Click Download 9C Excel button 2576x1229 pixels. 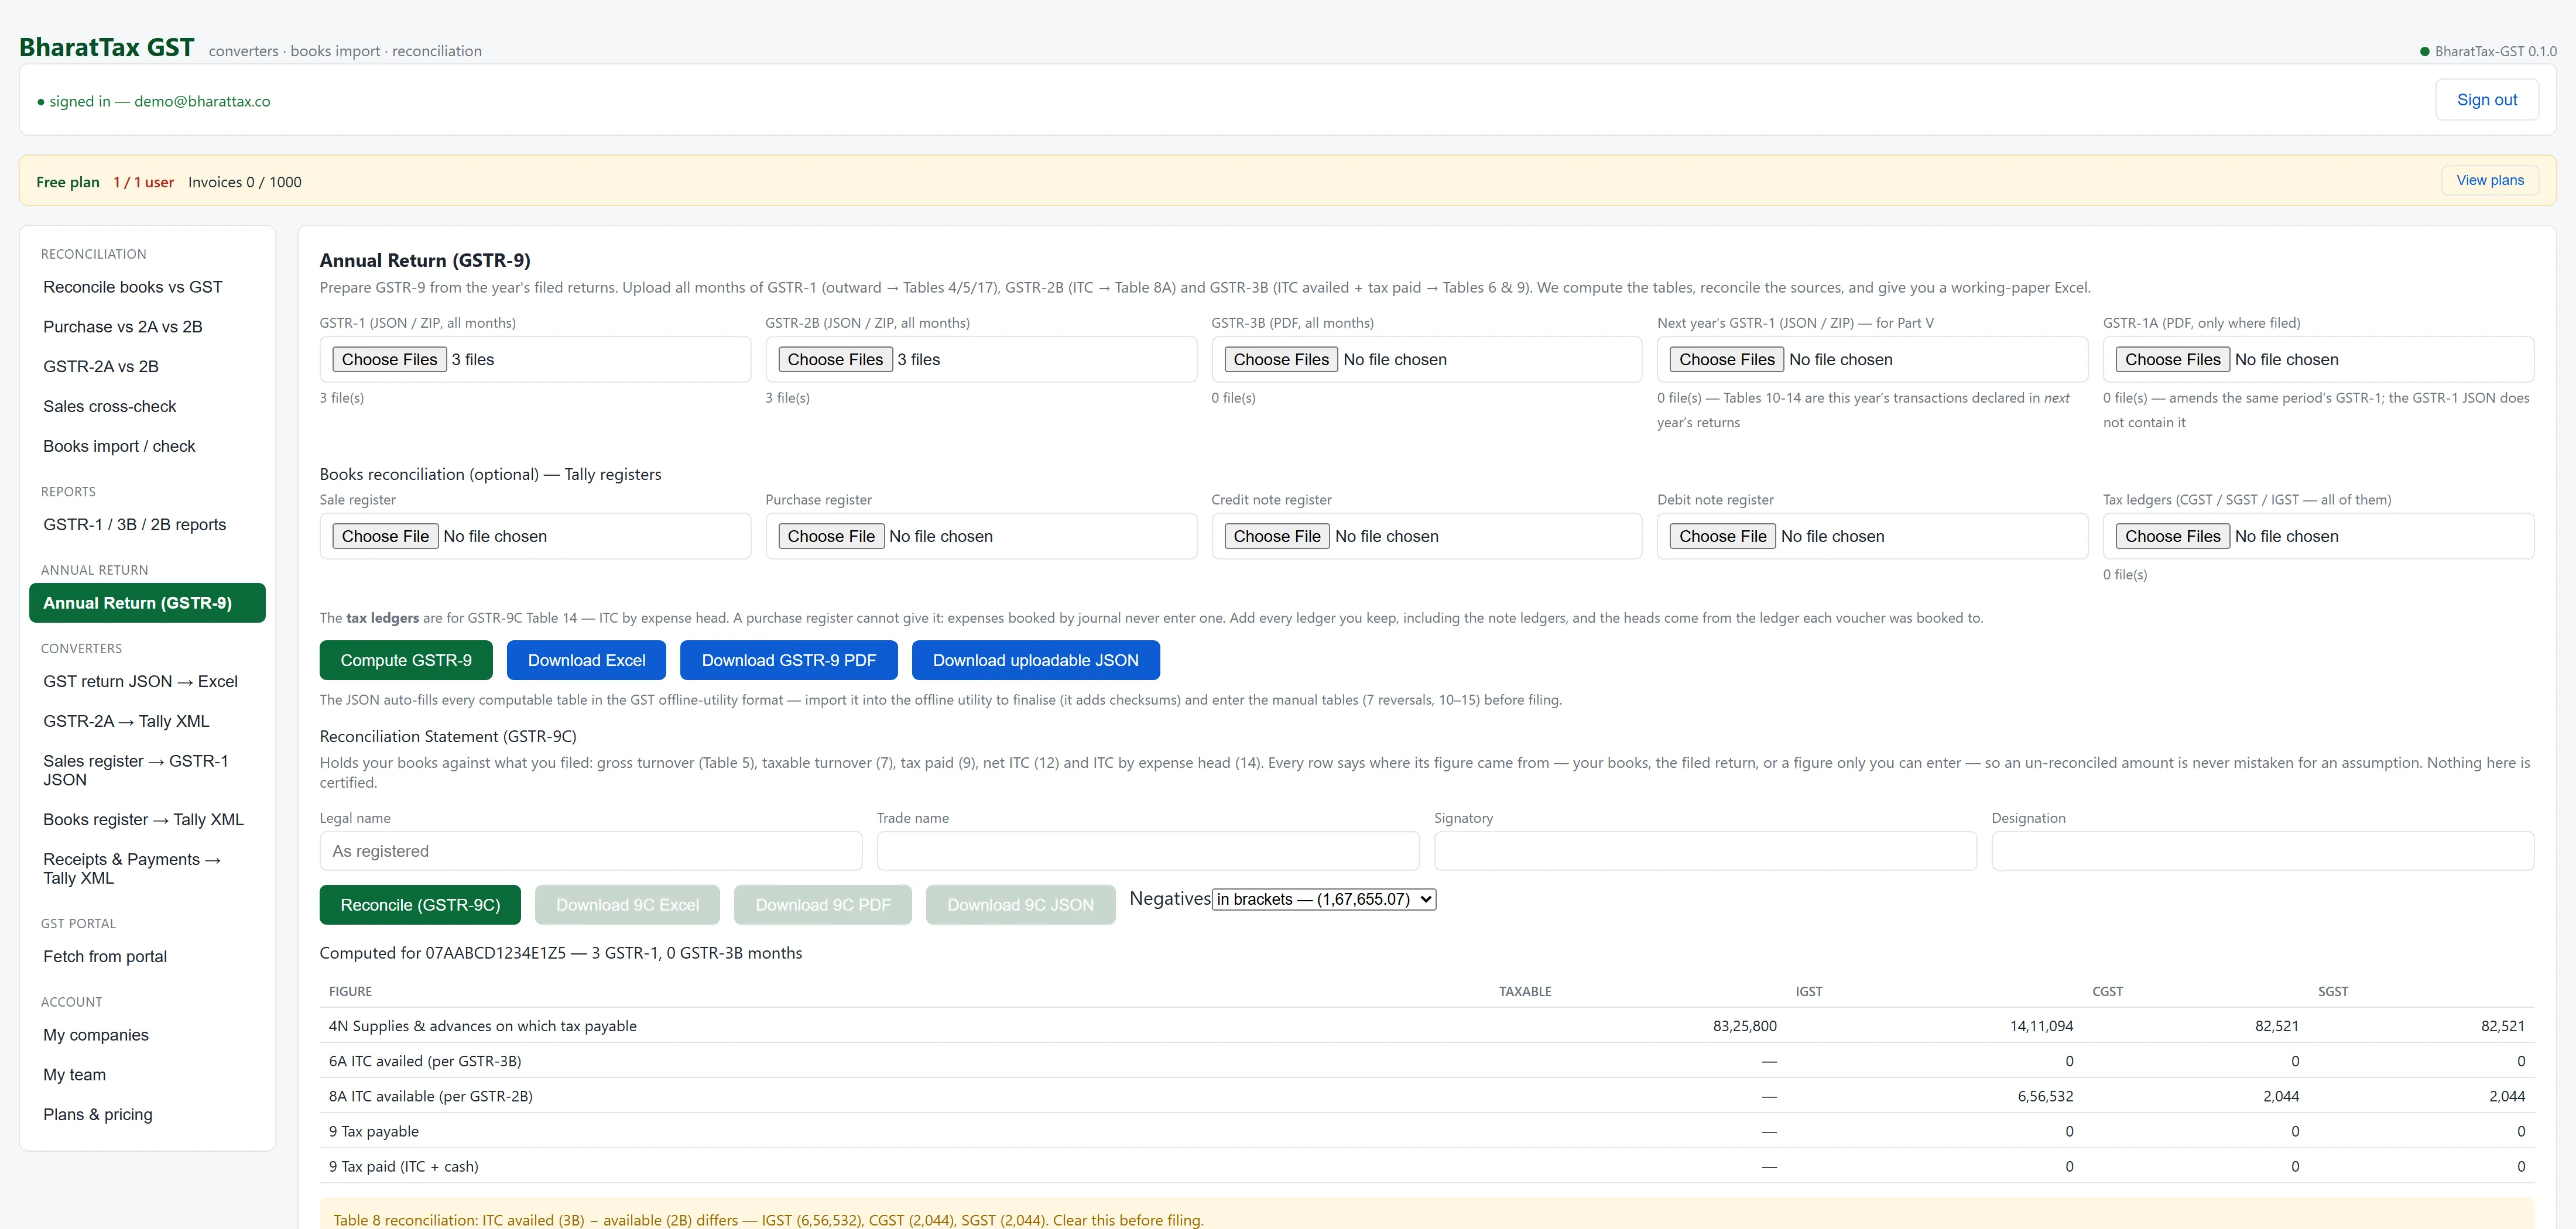click(627, 905)
